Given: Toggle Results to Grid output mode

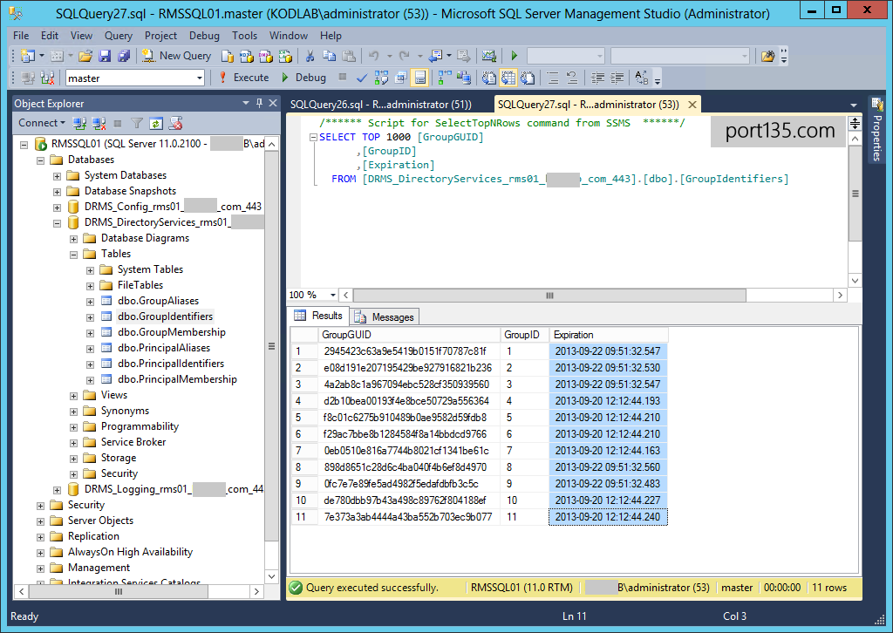Looking at the screenshot, I should tap(508, 78).
